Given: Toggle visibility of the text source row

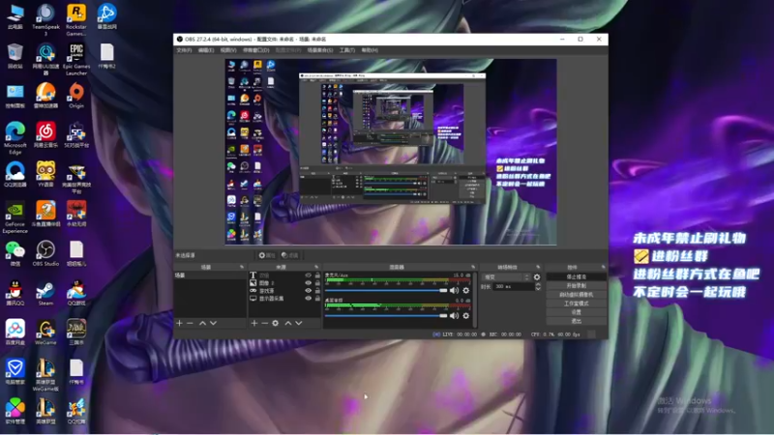Looking at the screenshot, I should point(308,275).
